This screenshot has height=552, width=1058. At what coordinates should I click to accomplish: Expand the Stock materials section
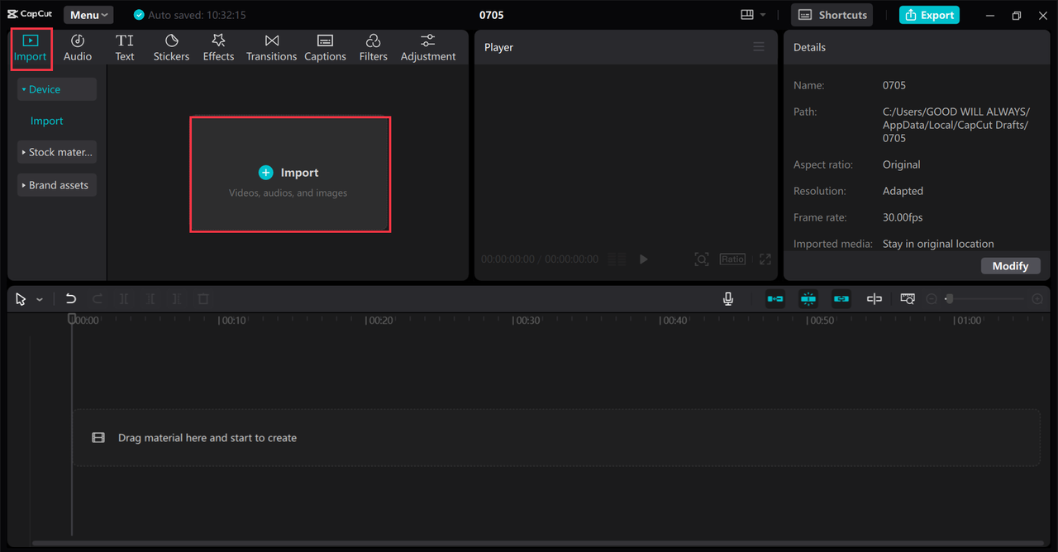coord(57,152)
